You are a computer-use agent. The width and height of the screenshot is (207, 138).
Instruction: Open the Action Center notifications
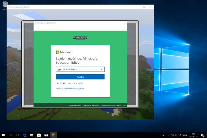pyautogui.click(x=202, y=135)
